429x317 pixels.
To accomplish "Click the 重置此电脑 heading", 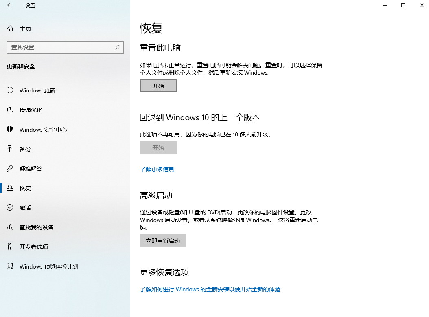I will [160, 48].
